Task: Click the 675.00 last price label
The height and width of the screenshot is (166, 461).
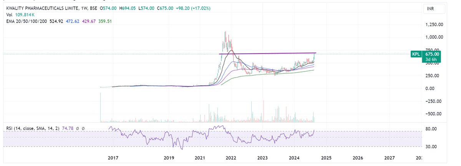Action: (x=431, y=54)
